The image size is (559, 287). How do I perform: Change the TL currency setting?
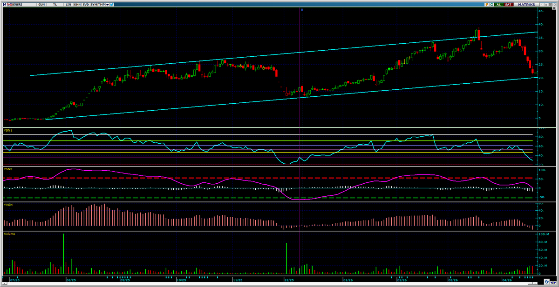point(55,5)
